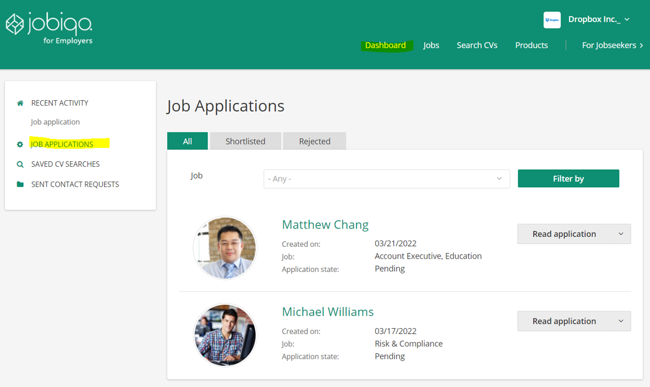Open the dropdown arrow on Matthew Chang's Read application

620,234
